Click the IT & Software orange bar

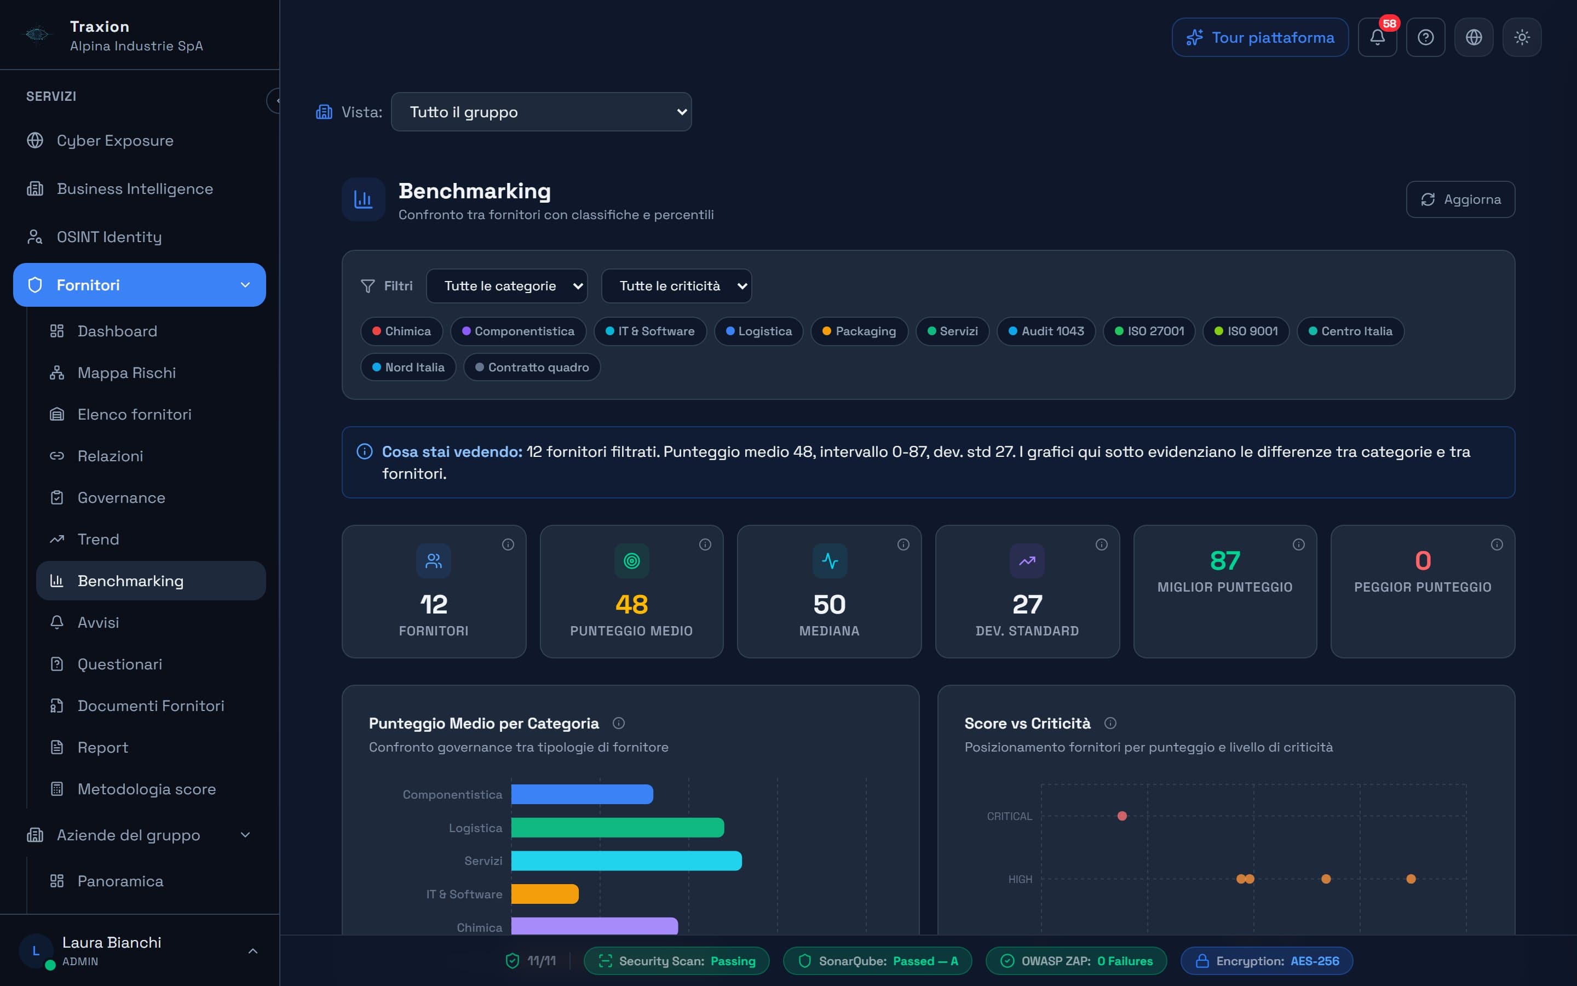coord(545,894)
